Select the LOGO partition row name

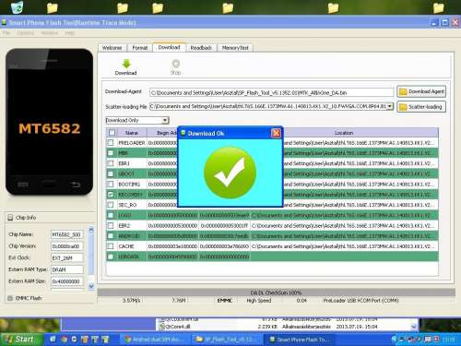[x=124, y=215]
